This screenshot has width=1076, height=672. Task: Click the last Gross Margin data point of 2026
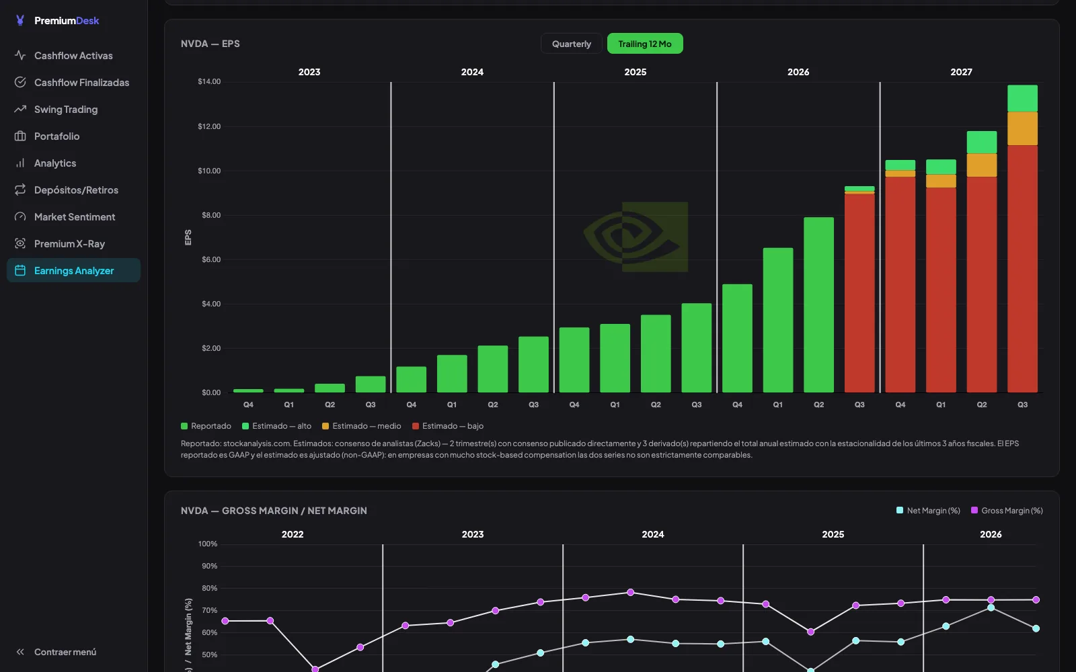point(1036,599)
